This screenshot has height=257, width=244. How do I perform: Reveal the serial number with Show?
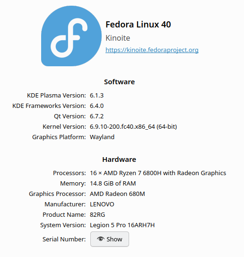[110, 239]
